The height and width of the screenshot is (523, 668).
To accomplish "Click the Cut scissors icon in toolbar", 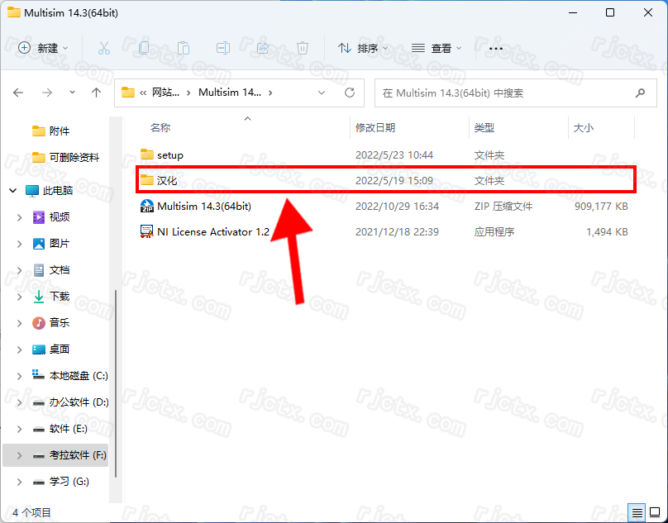I will pyautogui.click(x=104, y=48).
